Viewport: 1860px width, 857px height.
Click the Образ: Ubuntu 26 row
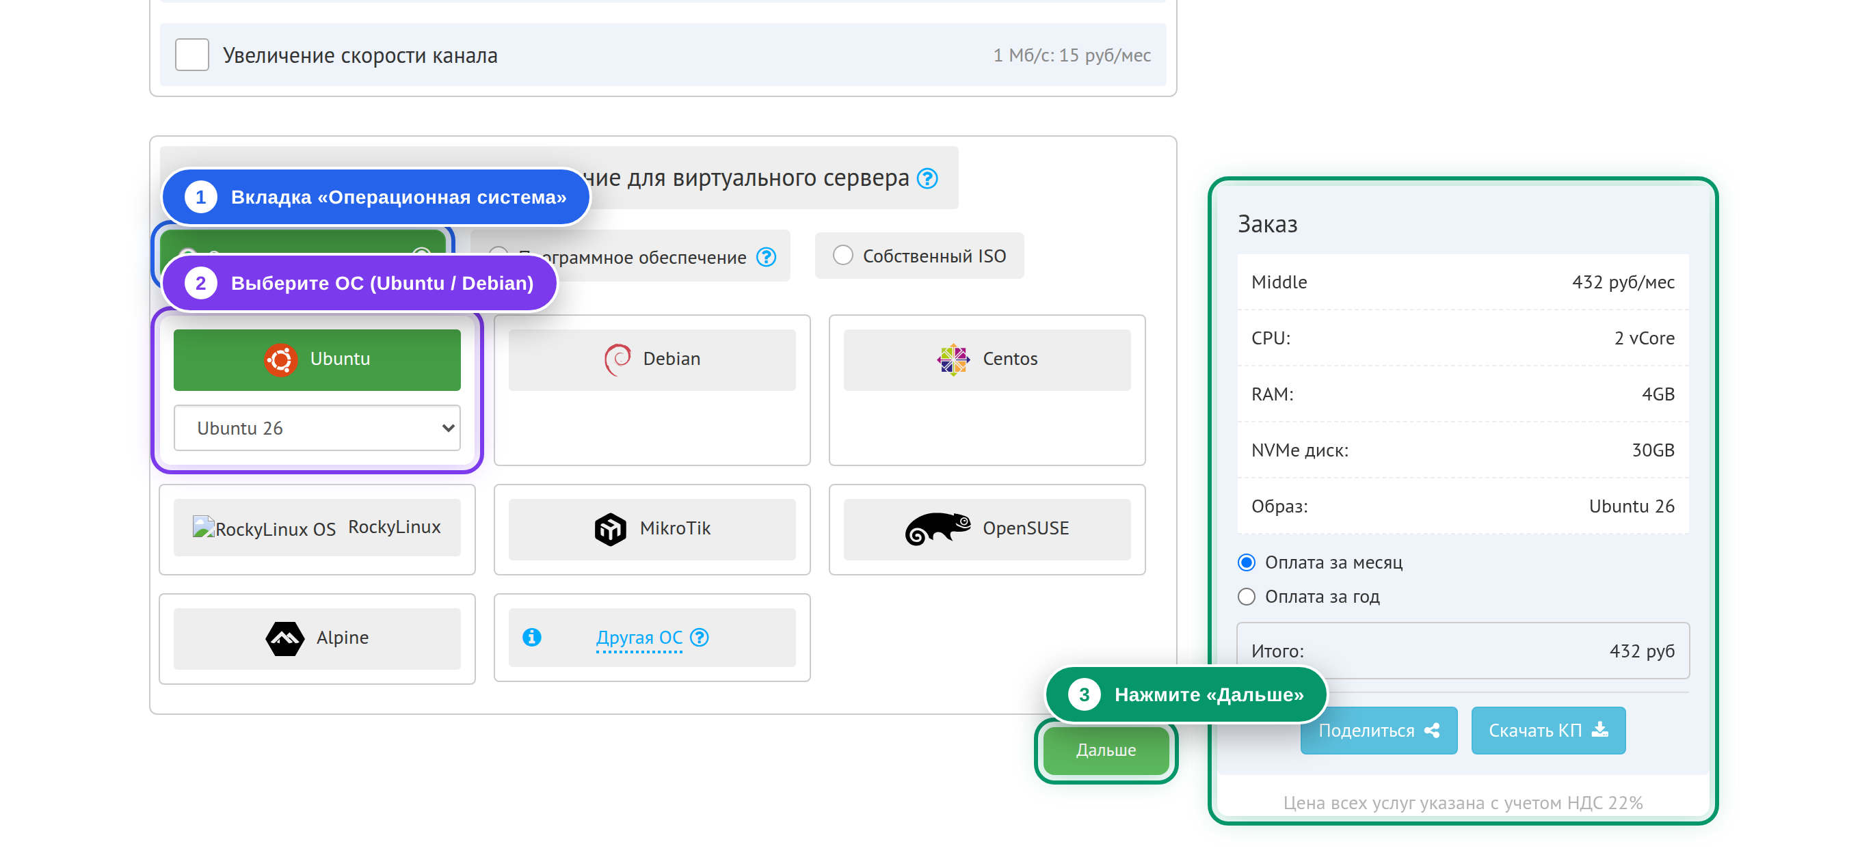[1463, 506]
